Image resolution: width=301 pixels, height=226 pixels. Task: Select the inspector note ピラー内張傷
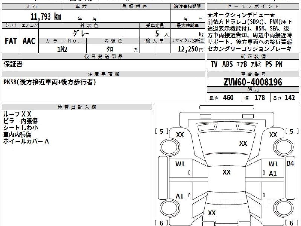point(20,121)
